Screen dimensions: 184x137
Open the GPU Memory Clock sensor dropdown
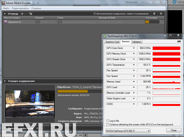tap(134, 54)
